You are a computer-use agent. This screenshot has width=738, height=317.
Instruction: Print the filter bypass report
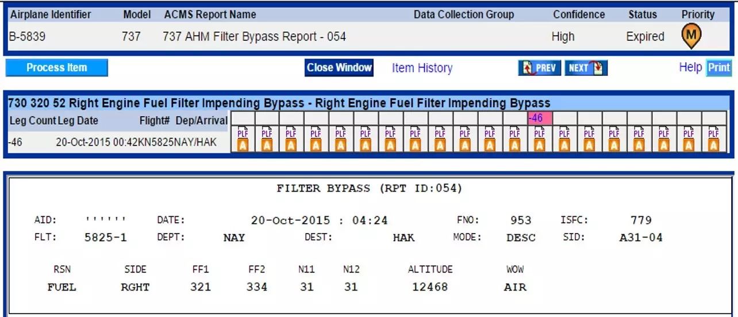(718, 68)
